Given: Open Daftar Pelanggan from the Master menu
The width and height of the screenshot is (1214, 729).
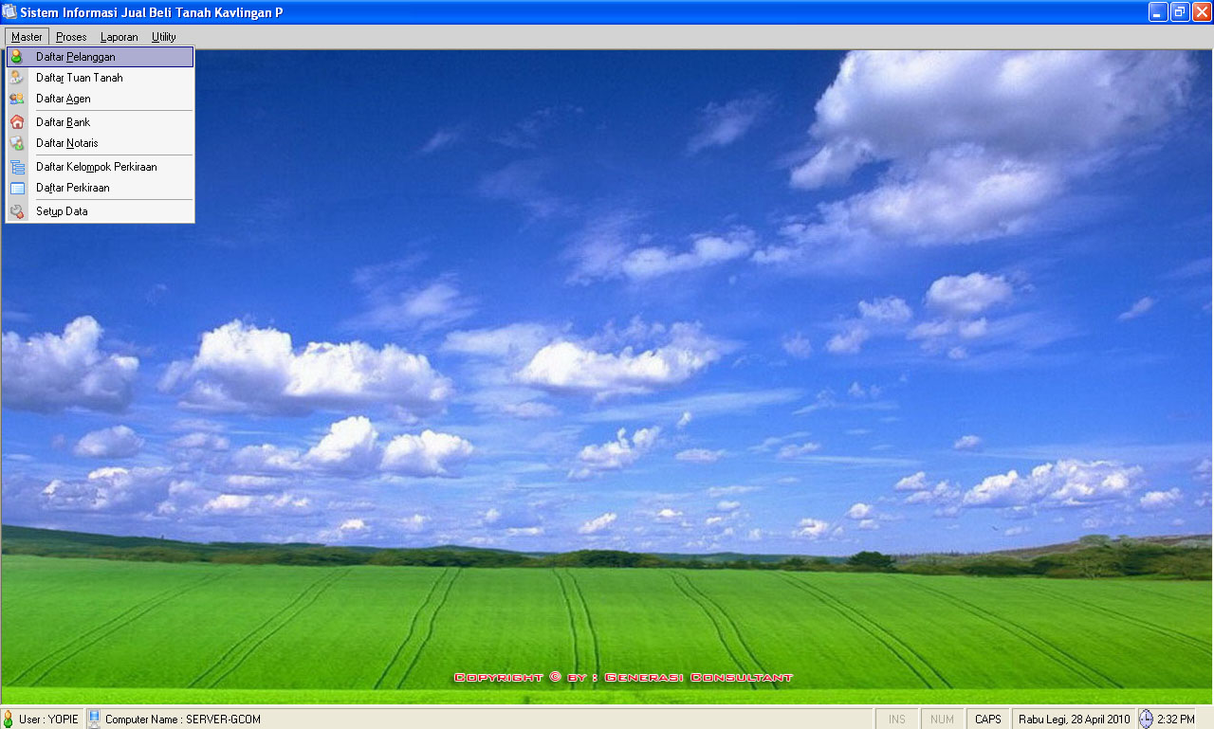Looking at the screenshot, I should coord(76,57).
